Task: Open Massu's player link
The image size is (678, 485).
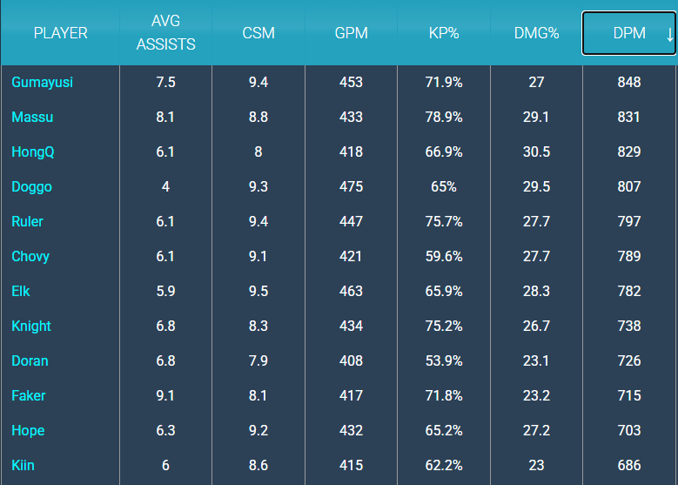Action: [x=33, y=117]
